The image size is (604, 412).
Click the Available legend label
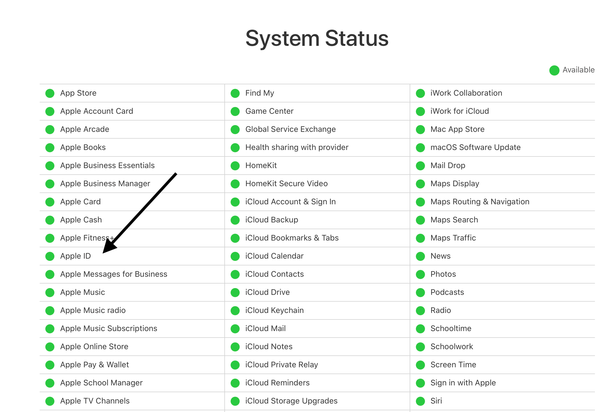pyautogui.click(x=579, y=70)
